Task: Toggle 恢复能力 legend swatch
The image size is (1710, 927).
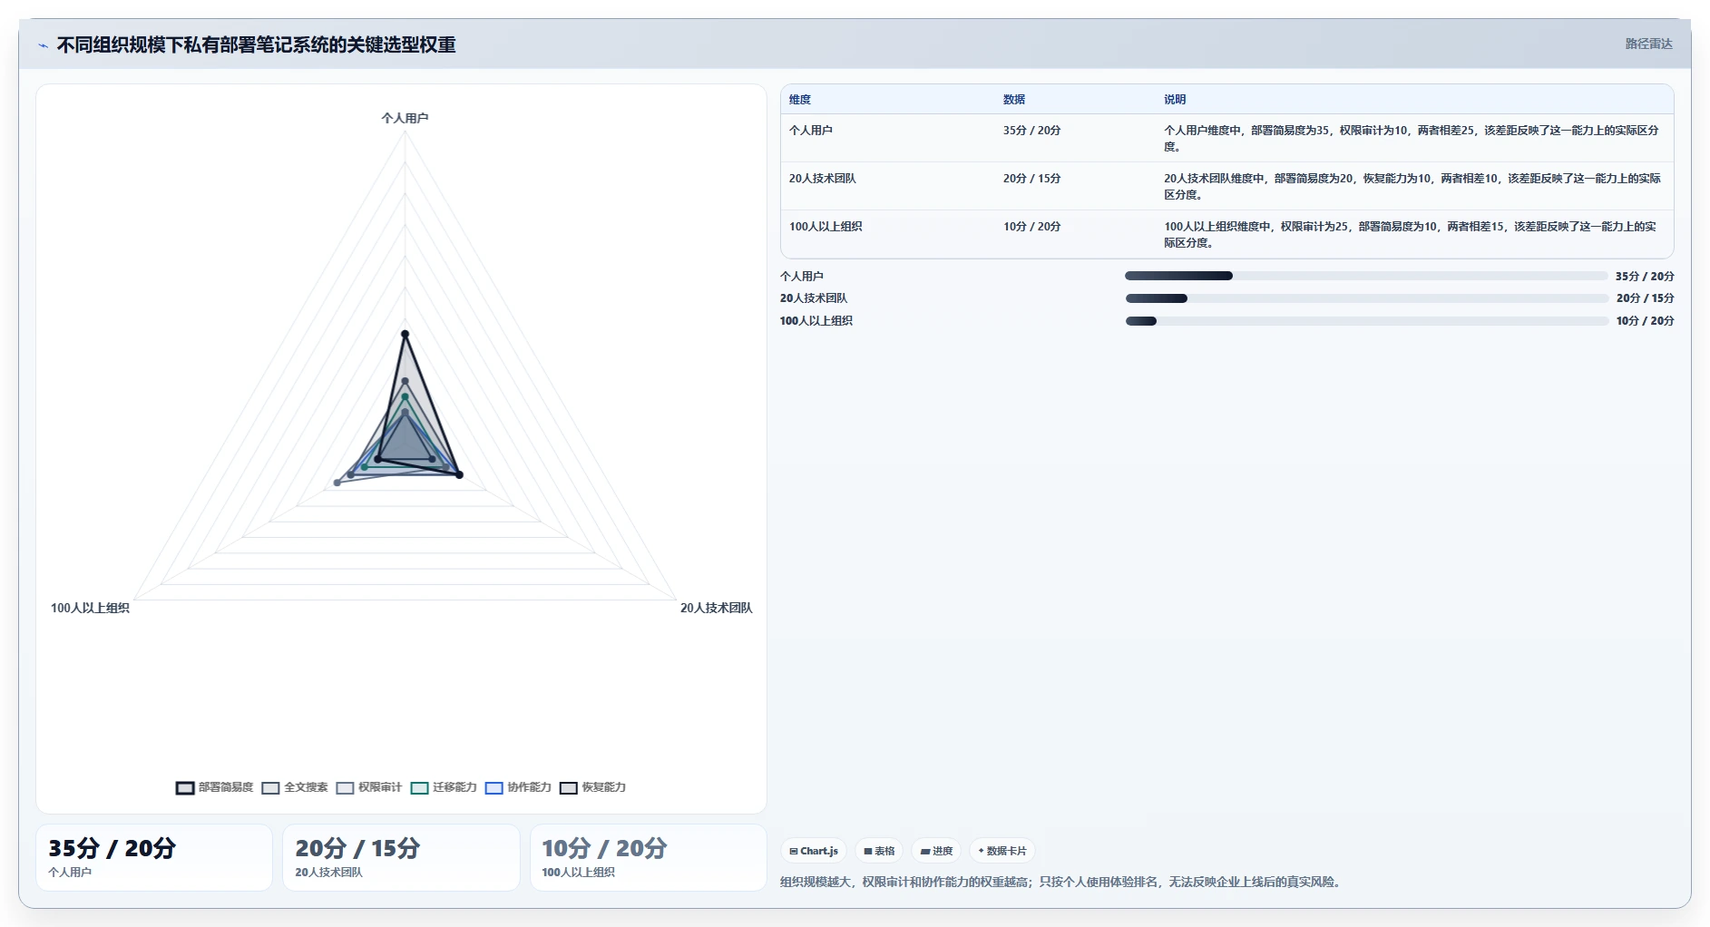Action: [x=569, y=787]
